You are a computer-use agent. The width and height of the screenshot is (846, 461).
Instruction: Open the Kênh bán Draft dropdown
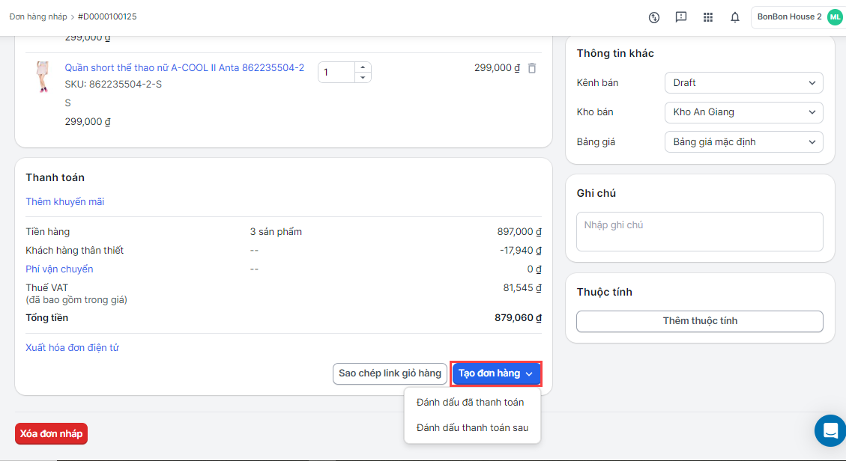pos(743,83)
